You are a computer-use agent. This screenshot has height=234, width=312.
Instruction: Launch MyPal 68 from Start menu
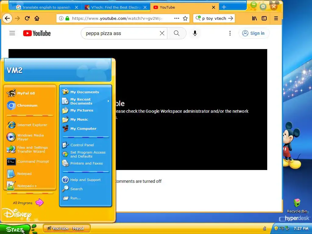(30, 93)
